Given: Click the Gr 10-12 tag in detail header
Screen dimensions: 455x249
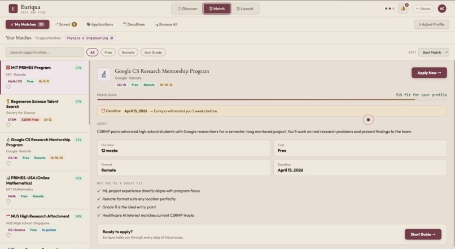Looking at the screenshot, I should click(167, 85).
